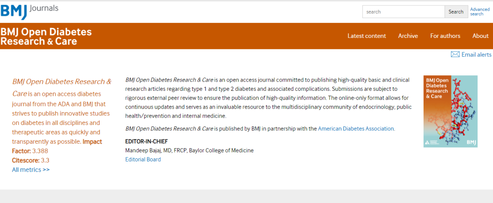
Task: Click the Email alerts text link
Action: (x=476, y=54)
